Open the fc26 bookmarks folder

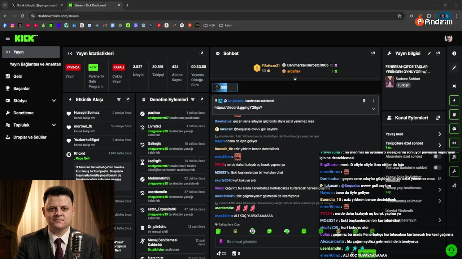pyautogui.click(x=210, y=25)
